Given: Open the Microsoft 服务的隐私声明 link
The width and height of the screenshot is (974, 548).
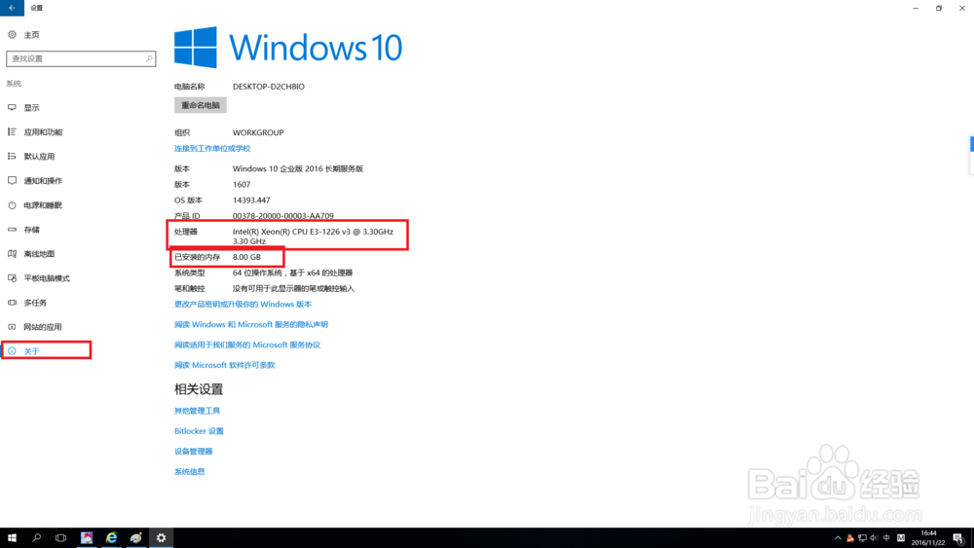Looking at the screenshot, I should (x=251, y=324).
